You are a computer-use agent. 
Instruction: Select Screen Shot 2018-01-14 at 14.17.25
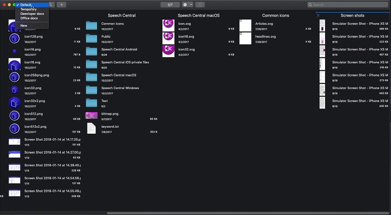44,142
